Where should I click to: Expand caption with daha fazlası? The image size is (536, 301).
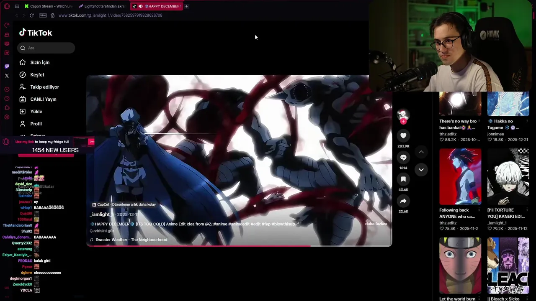click(376, 224)
